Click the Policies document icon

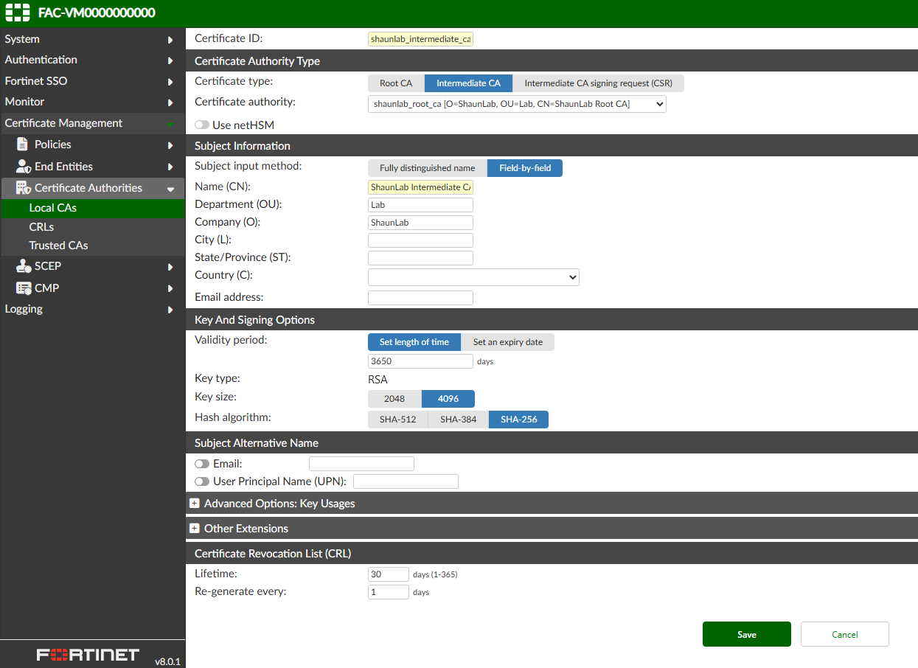tap(22, 145)
